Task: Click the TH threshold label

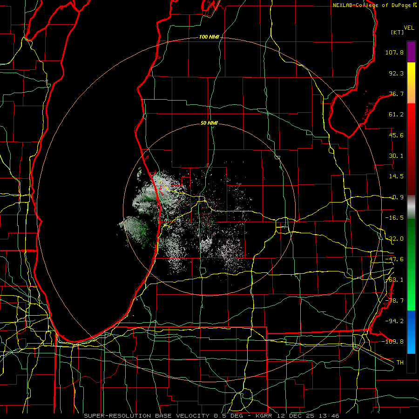Action: pyautogui.click(x=400, y=362)
